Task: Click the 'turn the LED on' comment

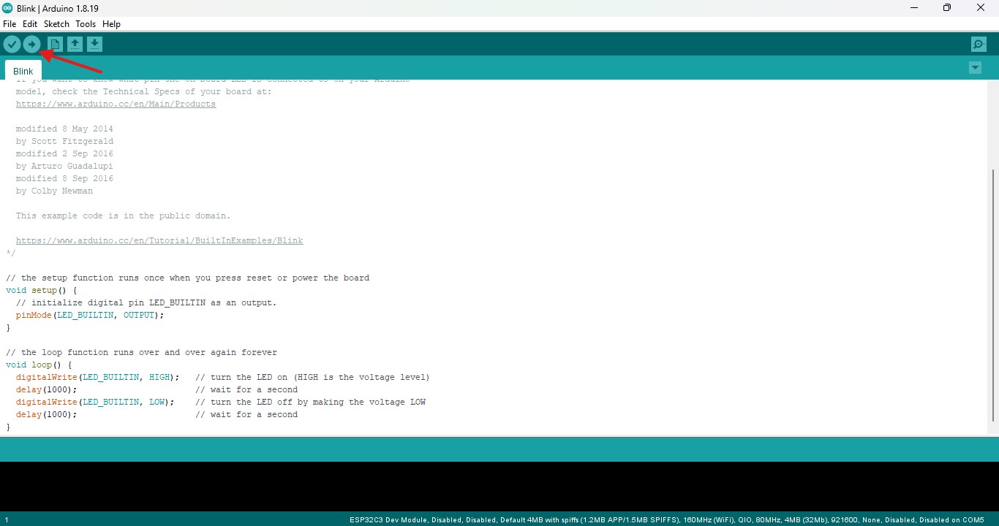Action: coord(312,377)
